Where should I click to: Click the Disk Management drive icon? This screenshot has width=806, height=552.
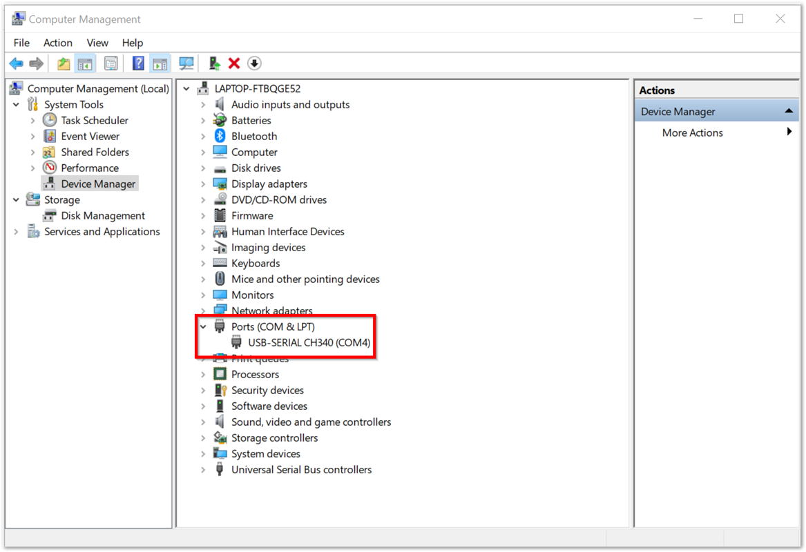50,216
